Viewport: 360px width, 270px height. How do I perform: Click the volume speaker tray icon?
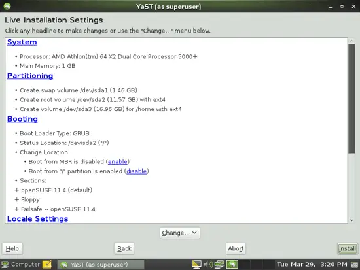point(208,265)
